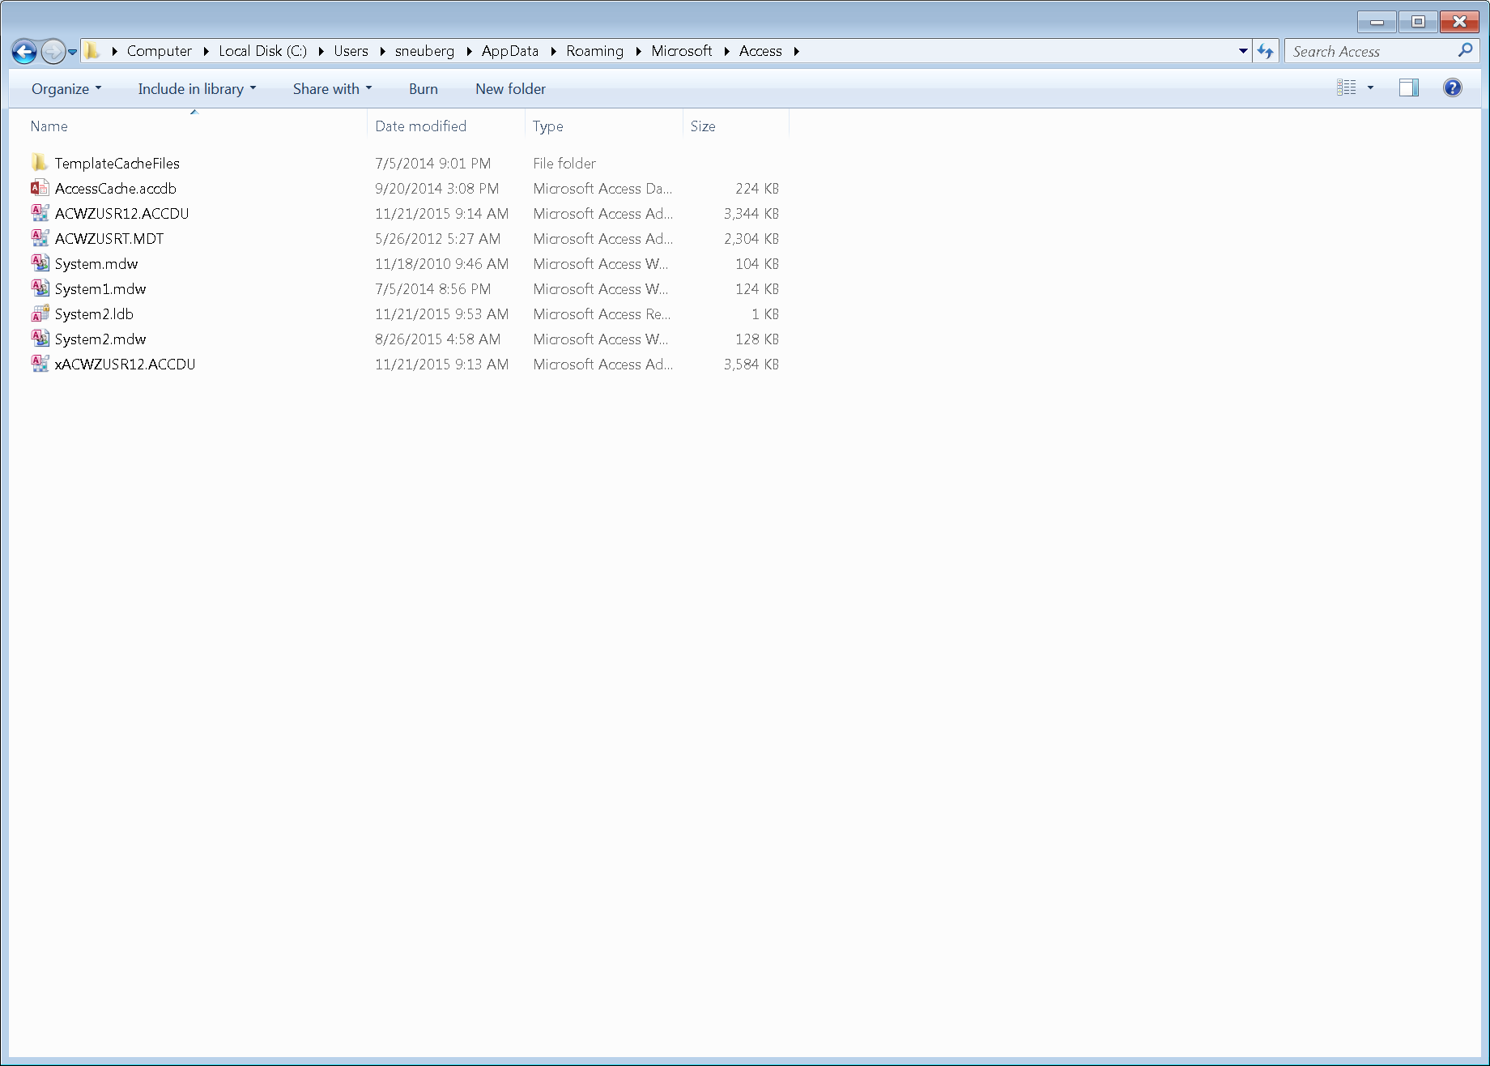Refresh the Access folder view
Screen dimensions: 1490x1066
click(1265, 51)
